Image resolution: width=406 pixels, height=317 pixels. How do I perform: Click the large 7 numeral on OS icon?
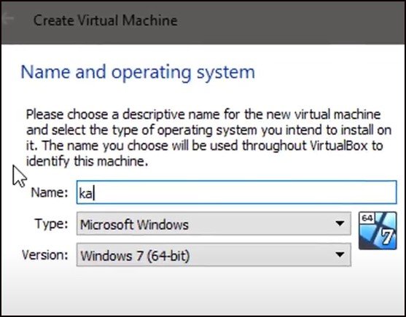(387, 237)
